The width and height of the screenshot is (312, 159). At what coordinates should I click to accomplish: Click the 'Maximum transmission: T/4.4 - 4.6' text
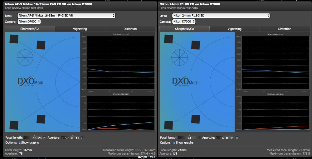point(131,153)
